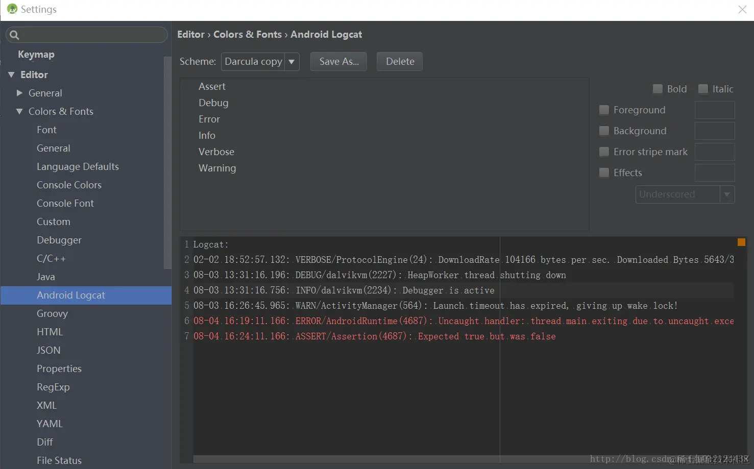Click the orange warning marker in preview
Screen dimensions: 754x469
pos(741,242)
